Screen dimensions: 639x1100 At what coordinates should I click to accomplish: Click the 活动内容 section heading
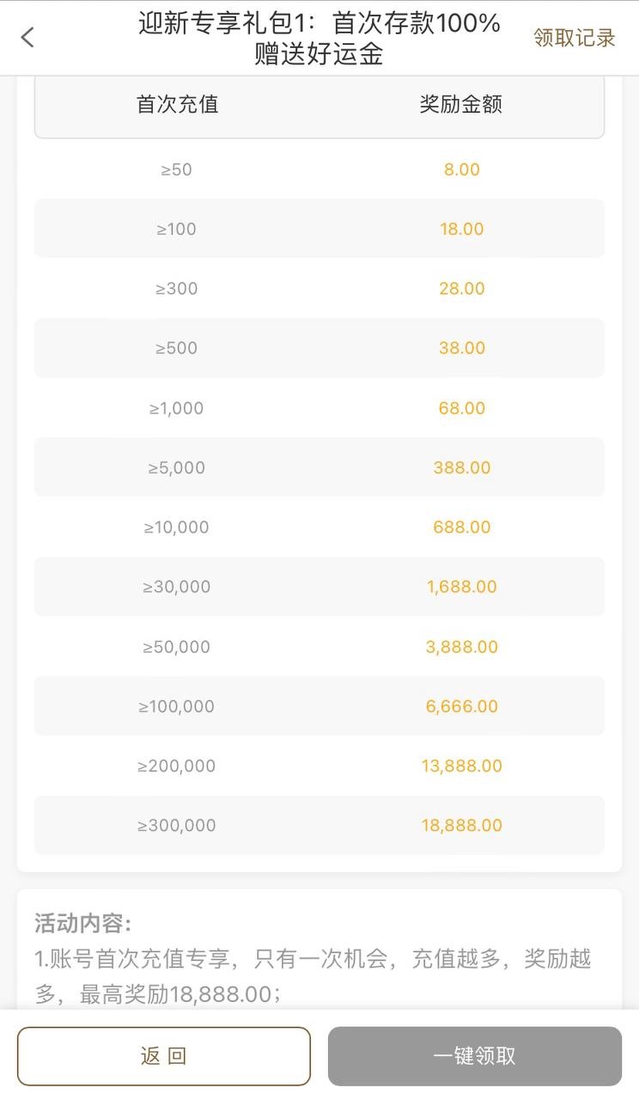click(82, 924)
